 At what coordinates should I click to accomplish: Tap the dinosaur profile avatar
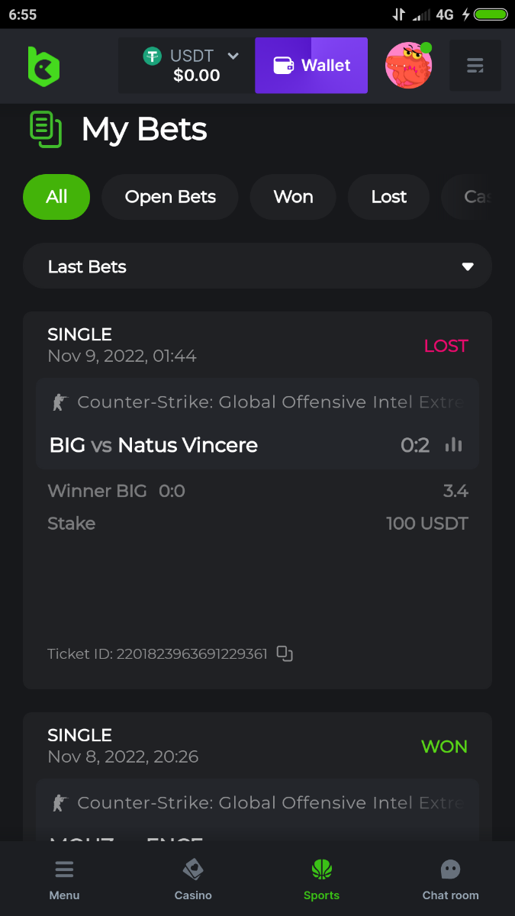point(408,66)
